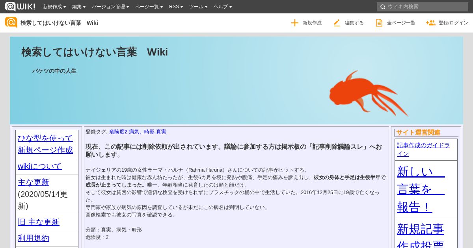
Task: Open the RSS dropdown menu
Action: coord(176,7)
